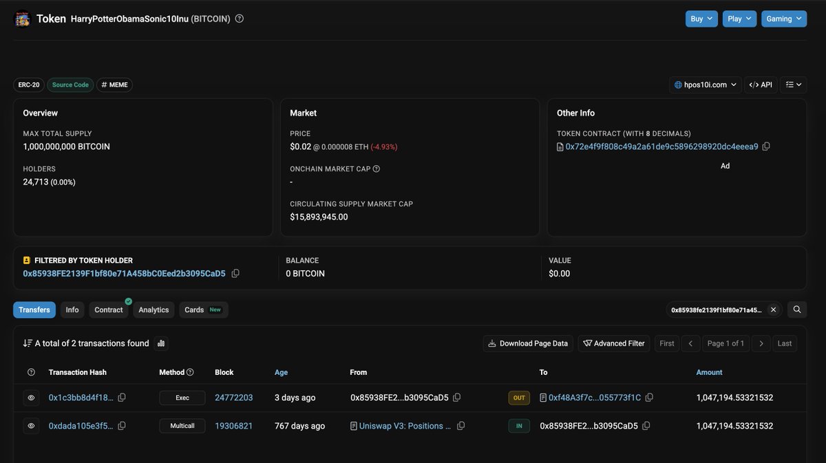Open transaction hash 0x1c3bb8d4f18...
826x463 pixels.
coord(81,398)
